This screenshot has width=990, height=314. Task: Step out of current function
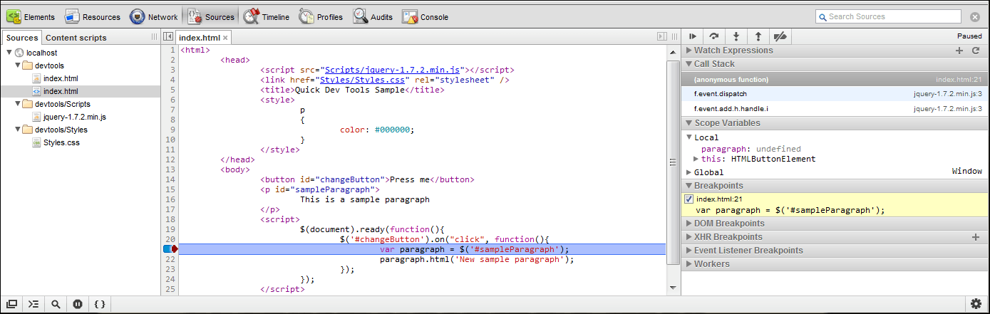pos(758,36)
